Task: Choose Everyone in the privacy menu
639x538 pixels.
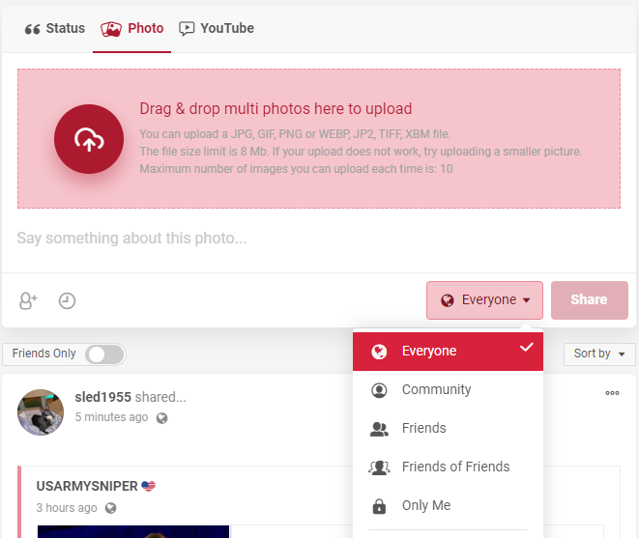Action: [x=448, y=351]
